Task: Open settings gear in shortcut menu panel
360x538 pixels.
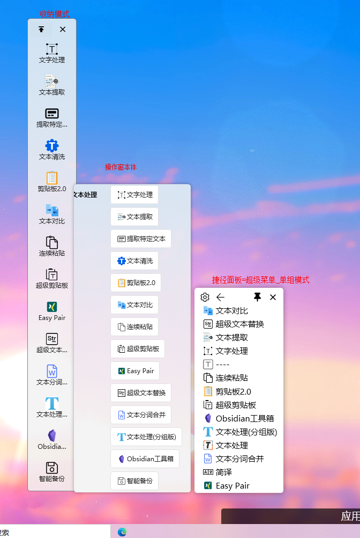Action: [x=205, y=297]
